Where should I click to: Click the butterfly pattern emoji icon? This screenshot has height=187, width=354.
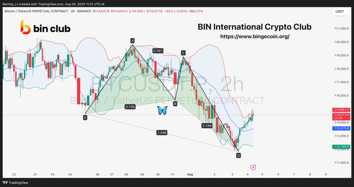coord(162,110)
